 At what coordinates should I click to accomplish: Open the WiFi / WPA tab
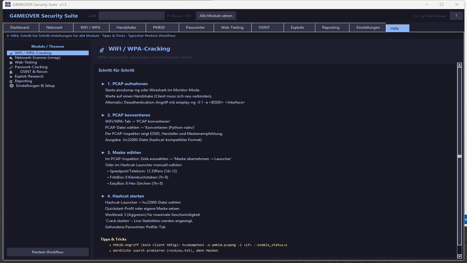(x=90, y=27)
